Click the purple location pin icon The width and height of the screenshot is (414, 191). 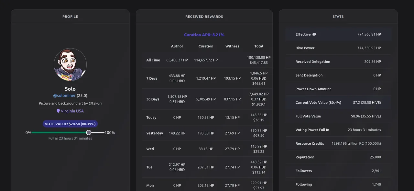tap(58, 111)
